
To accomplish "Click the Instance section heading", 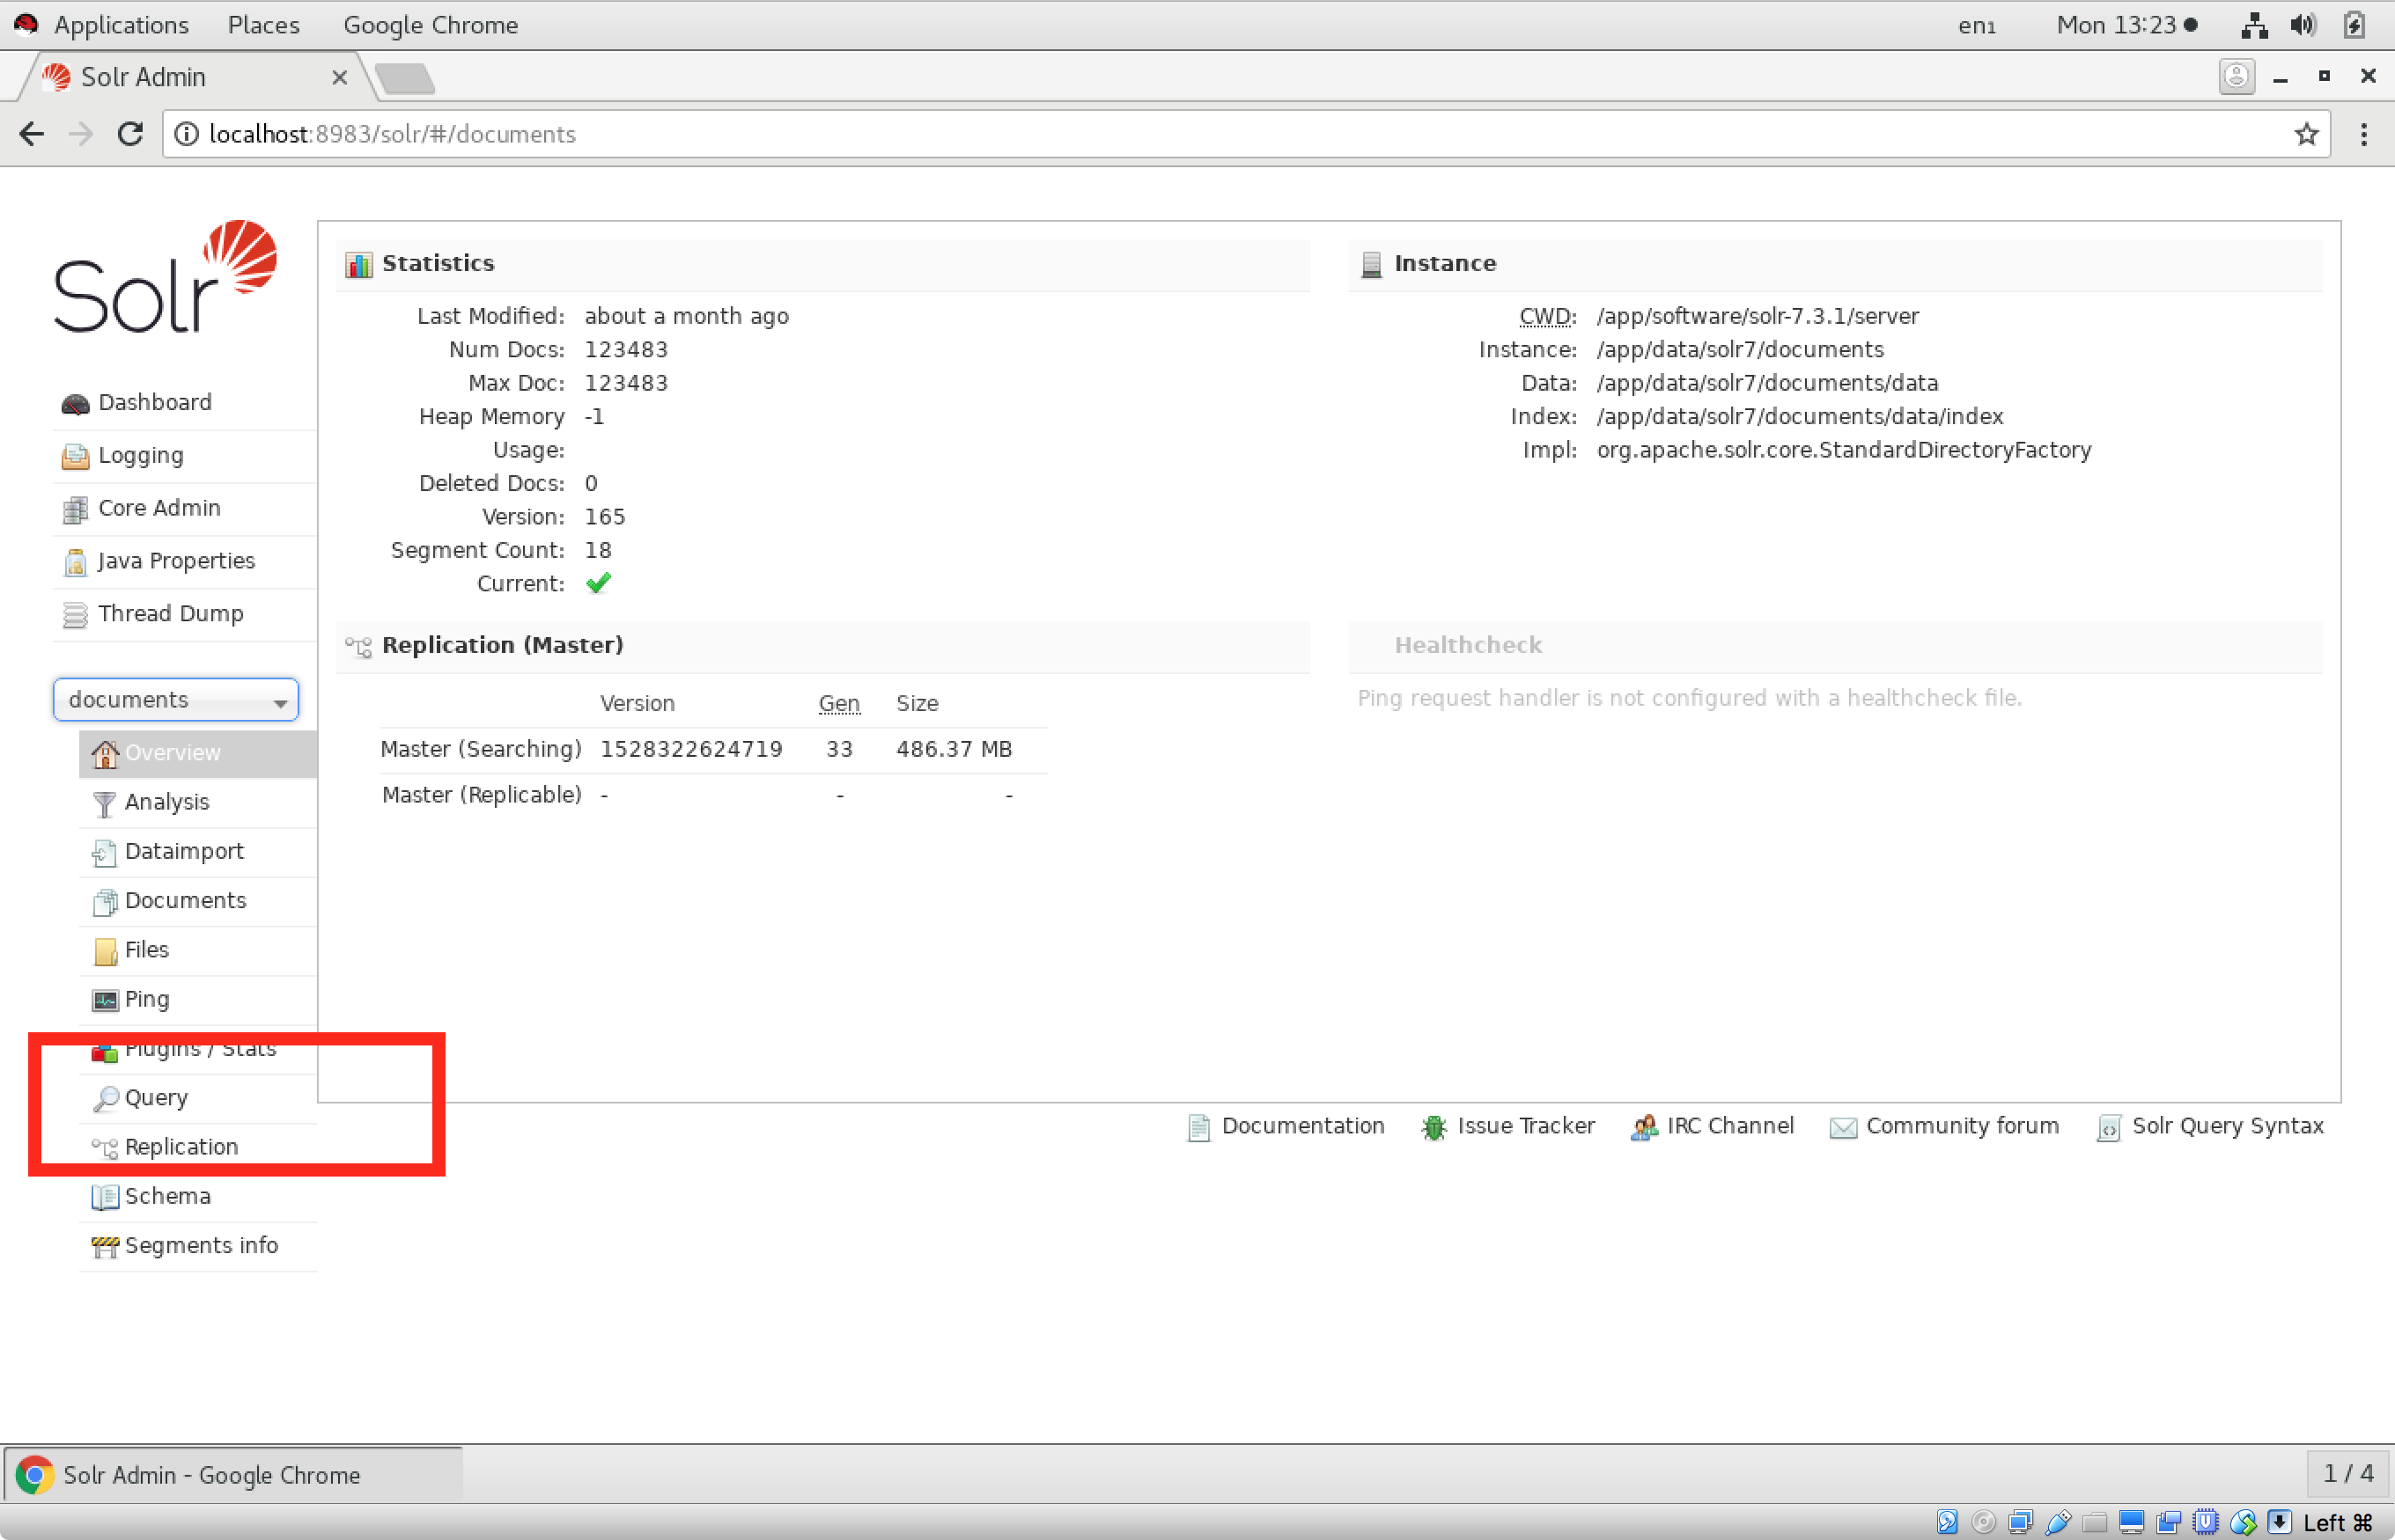I will pos(1445,263).
